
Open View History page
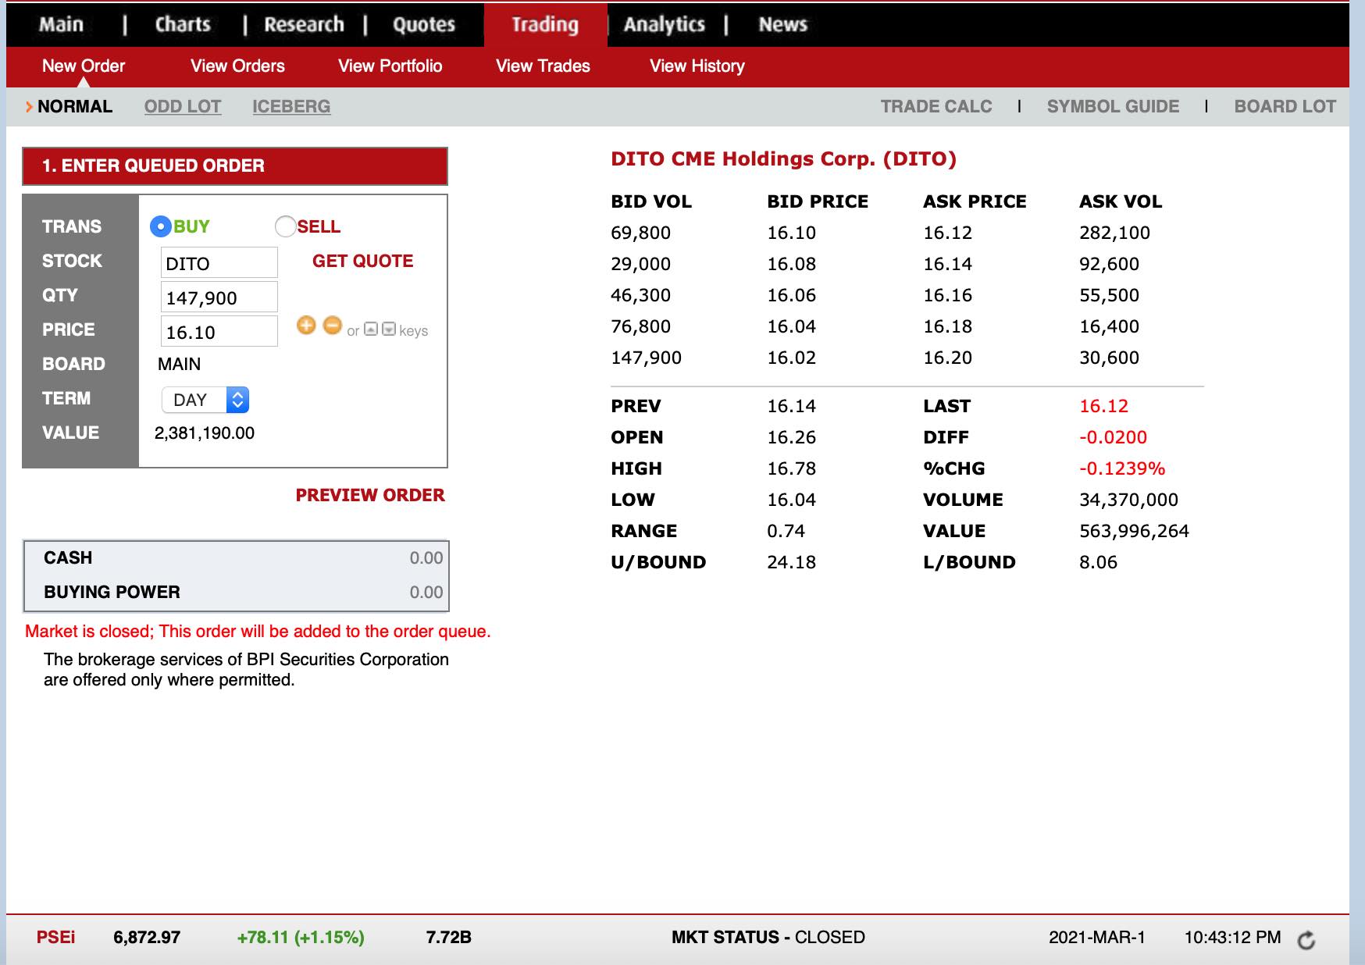[x=697, y=66]
